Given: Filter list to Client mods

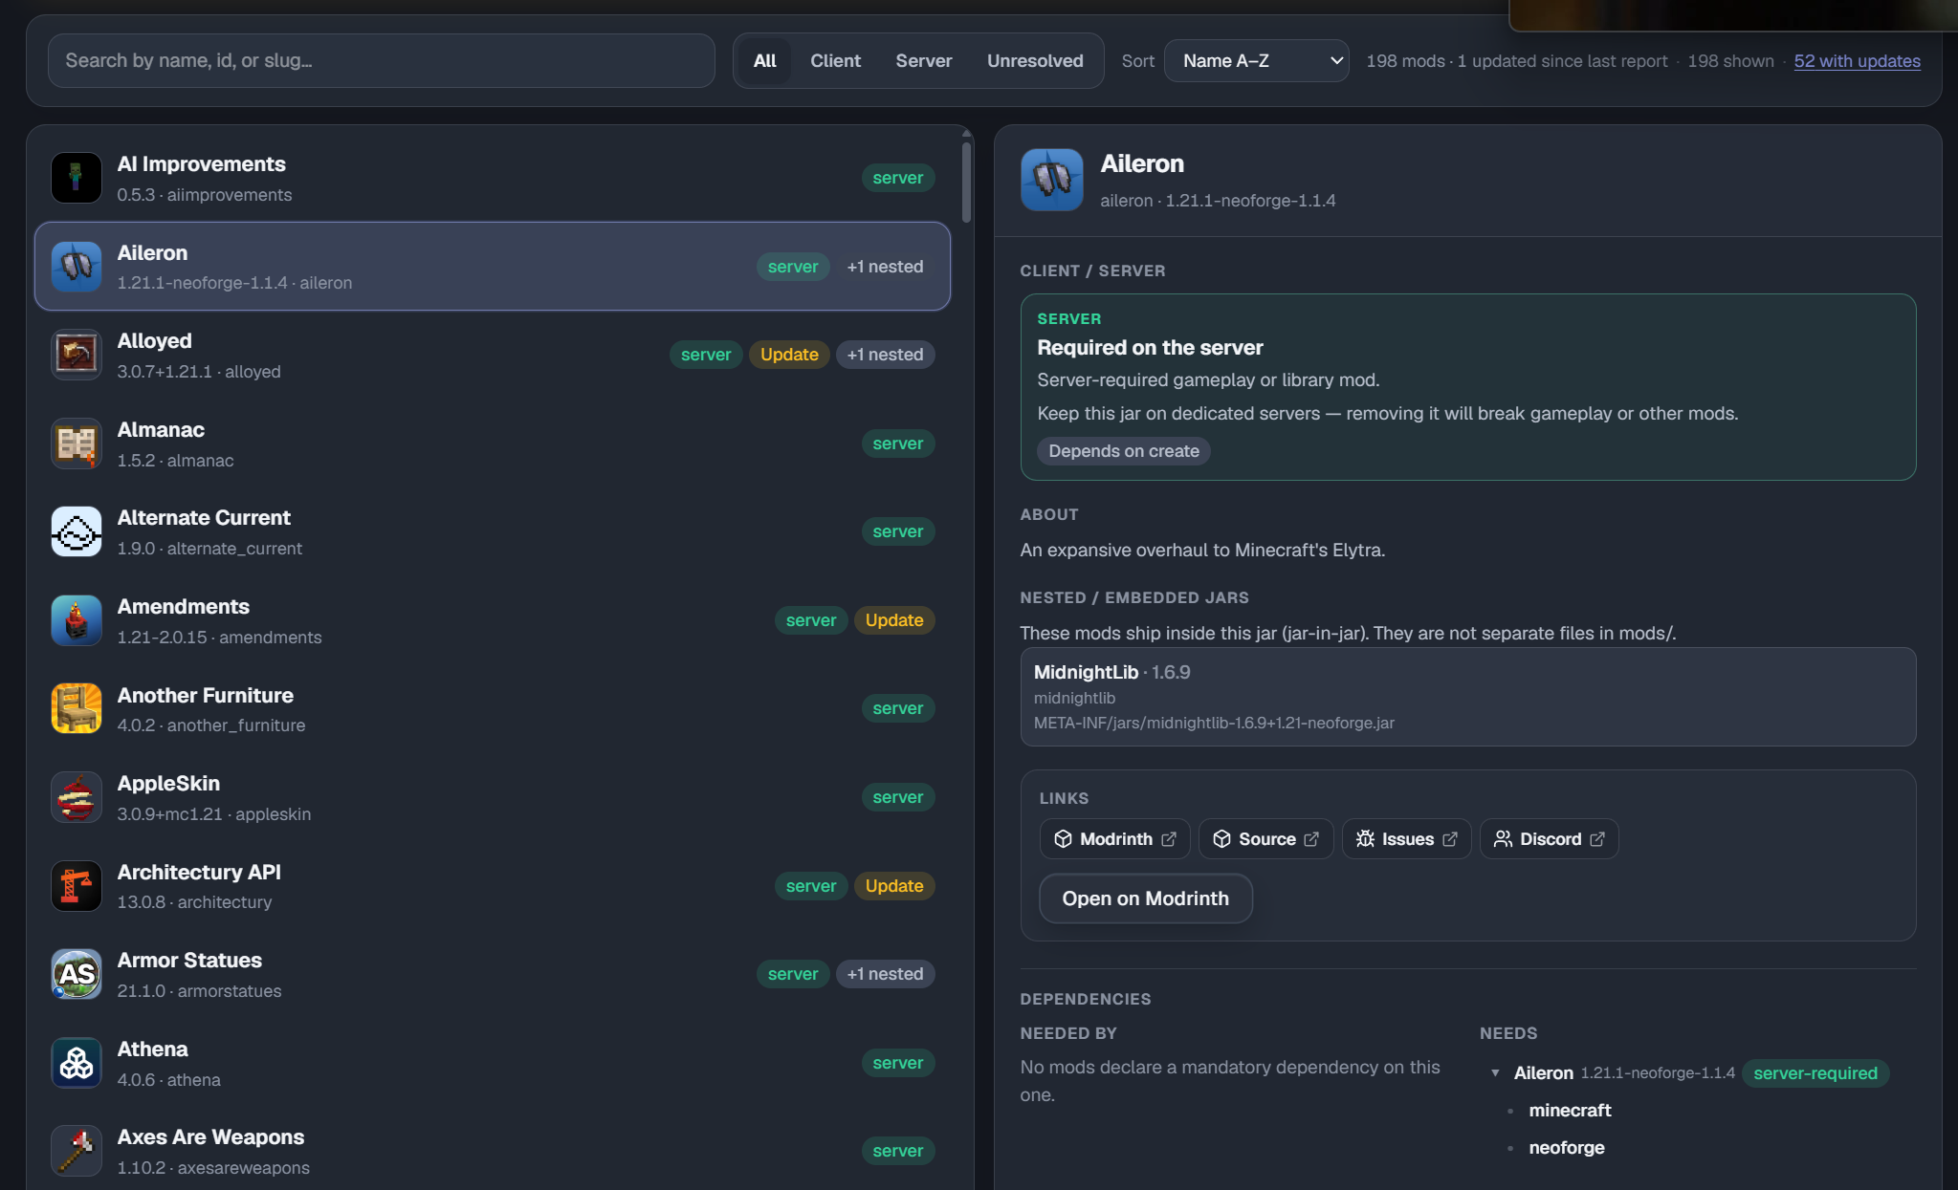Looking at the screenshot, I should point(835,61).
